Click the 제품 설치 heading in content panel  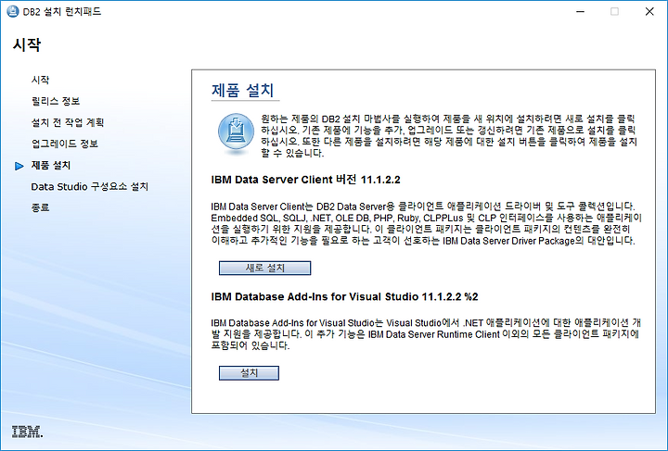click(242, 90)
